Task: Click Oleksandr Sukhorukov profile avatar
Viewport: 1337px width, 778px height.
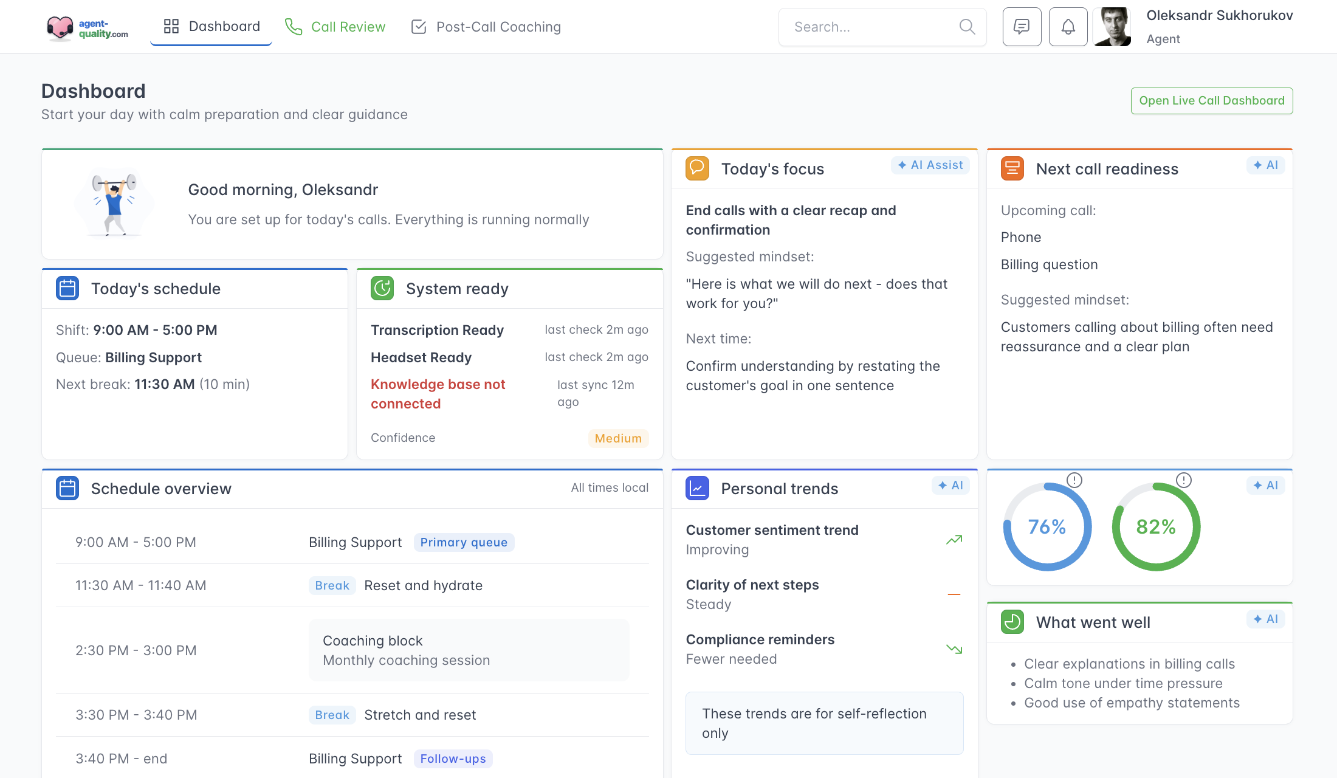Action: point(1112,27)
